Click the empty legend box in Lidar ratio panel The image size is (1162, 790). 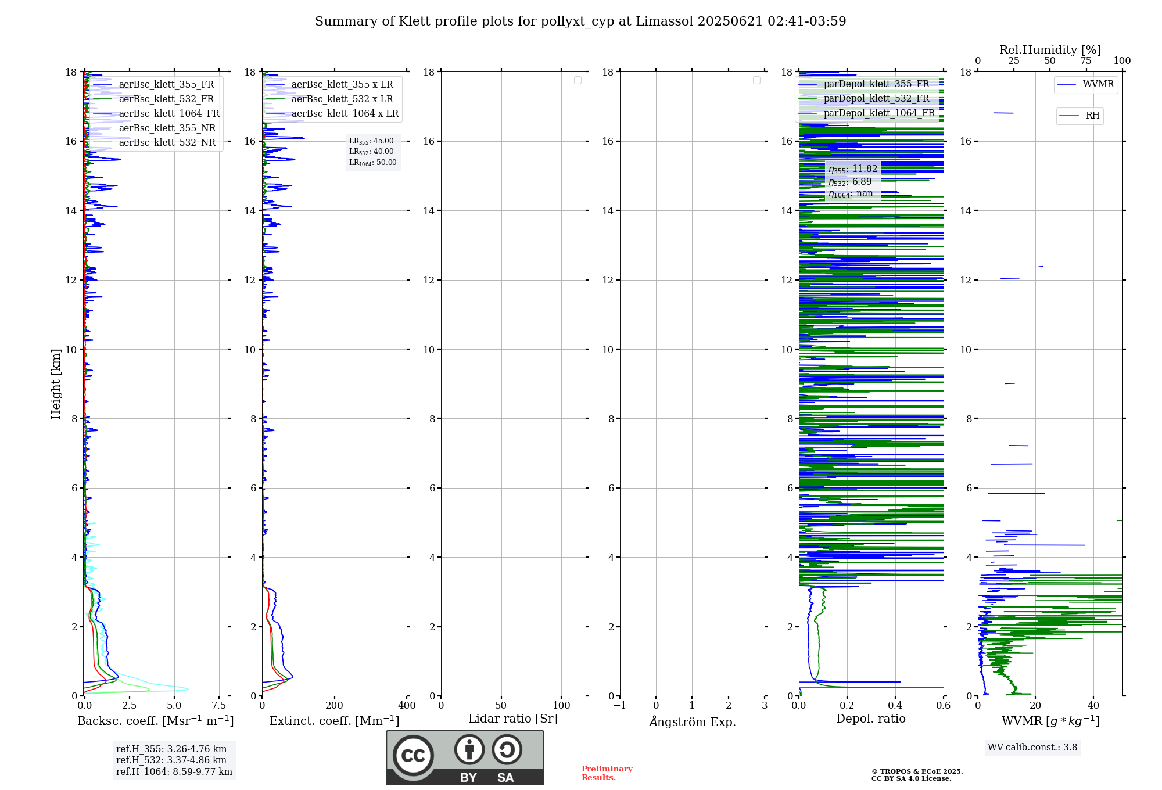click(x=578, y=80)
